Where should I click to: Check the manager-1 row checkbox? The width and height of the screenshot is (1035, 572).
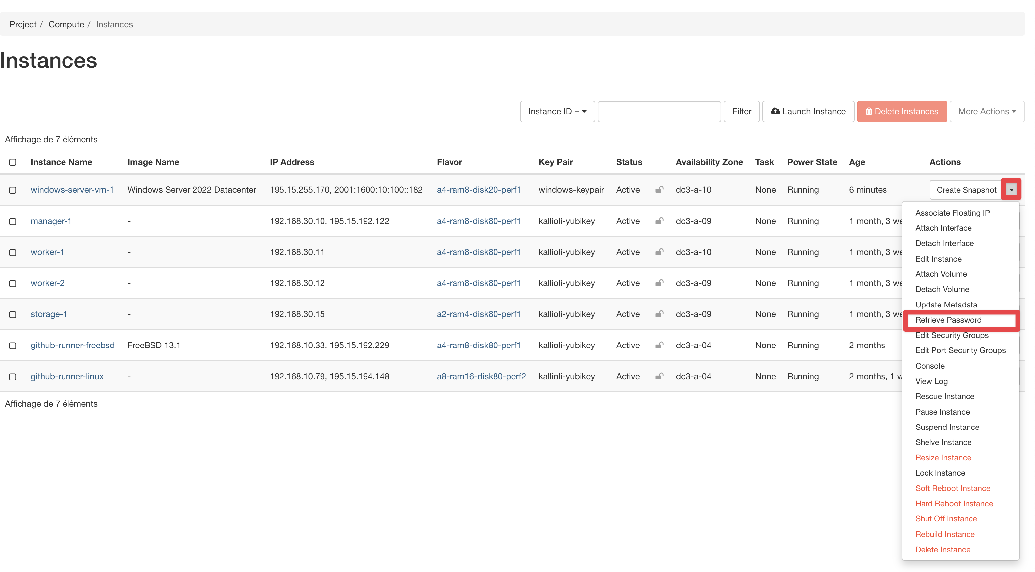[13, 221]
